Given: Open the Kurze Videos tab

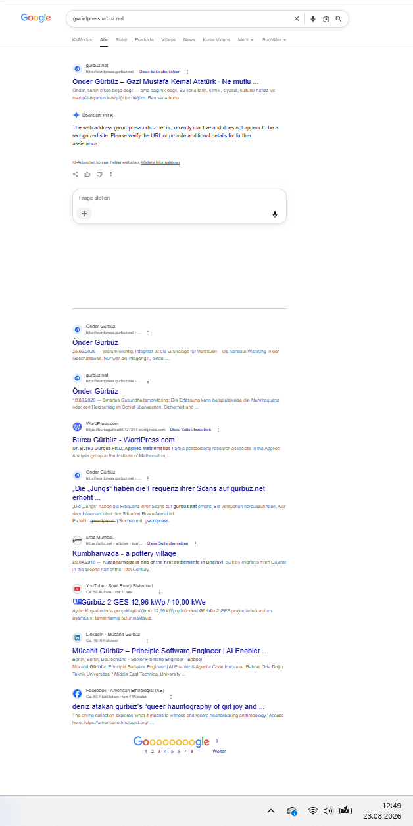Looking at the screenshot, I should (216, 40).
